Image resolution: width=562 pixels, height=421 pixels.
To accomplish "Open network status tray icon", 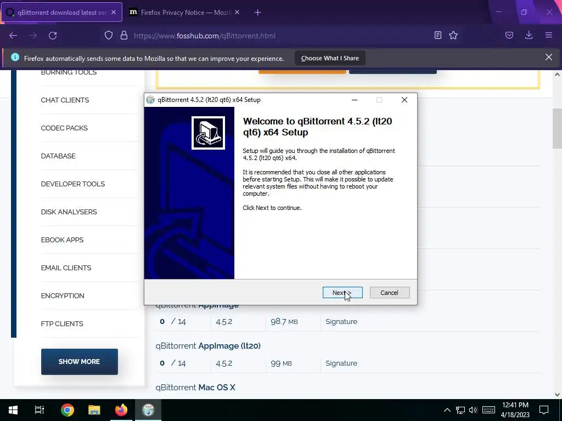I will [x=460, y=410].
